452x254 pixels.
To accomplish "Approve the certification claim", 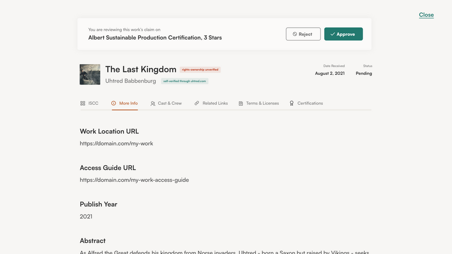I will 343,34.
